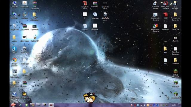Open the LEK Screenmate folder icon
Viewport: 191px width, 107px height.
click(x=35, y=17)
